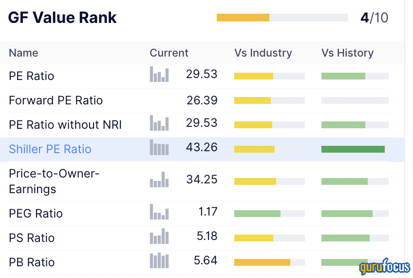The height and width of the screenshot is (278, 413).
Task: Click the Vs Industry column header
Action: point(263,53)
